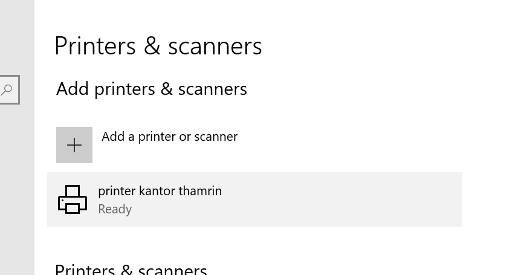Image resolution: width=524 pixels, height=275 pixels.
Task: Select the 'Add a printer or scanner' label
Action: (x=169, y=137)
